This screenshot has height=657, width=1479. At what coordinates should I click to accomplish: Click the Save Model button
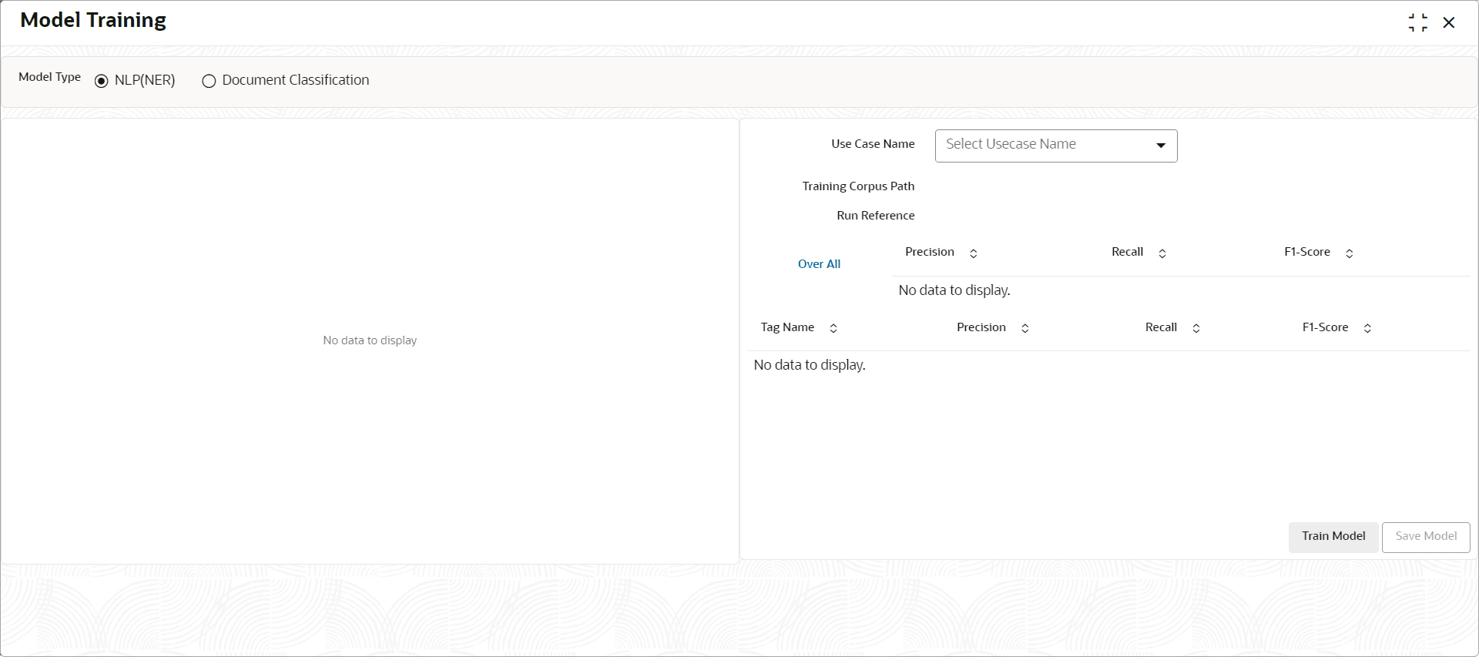[1426, 537]
